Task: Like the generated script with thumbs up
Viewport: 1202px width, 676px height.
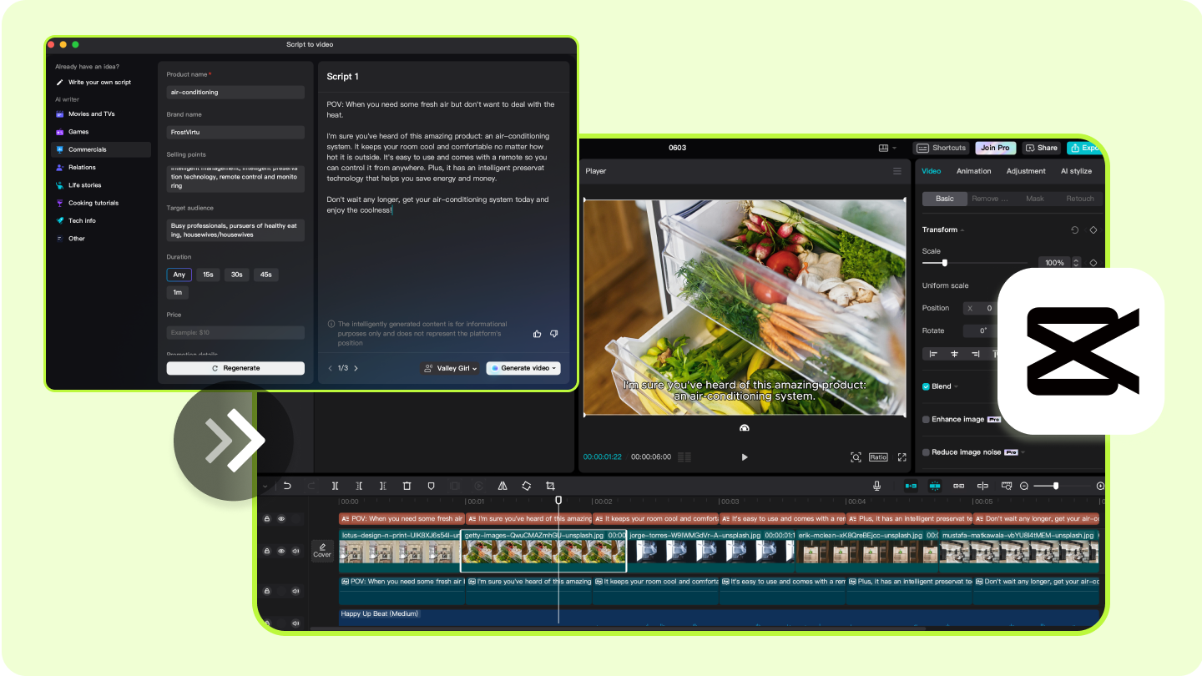Action: (538, 334)
